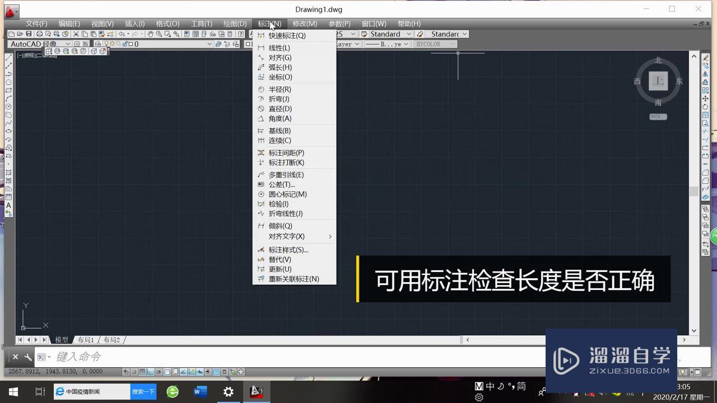The width and height of the screenshot is (717, 403).
Task: Choose 直径(D) in the dimension menu
Action: 280,109
